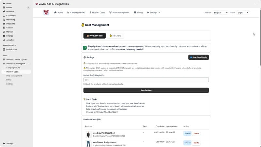
Task: Click Vovrix Ads AI Diagnostics pin indicator
Action: point(29,64)
